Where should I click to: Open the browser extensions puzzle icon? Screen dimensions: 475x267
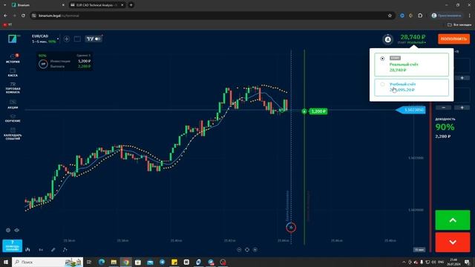coord(420,16)
